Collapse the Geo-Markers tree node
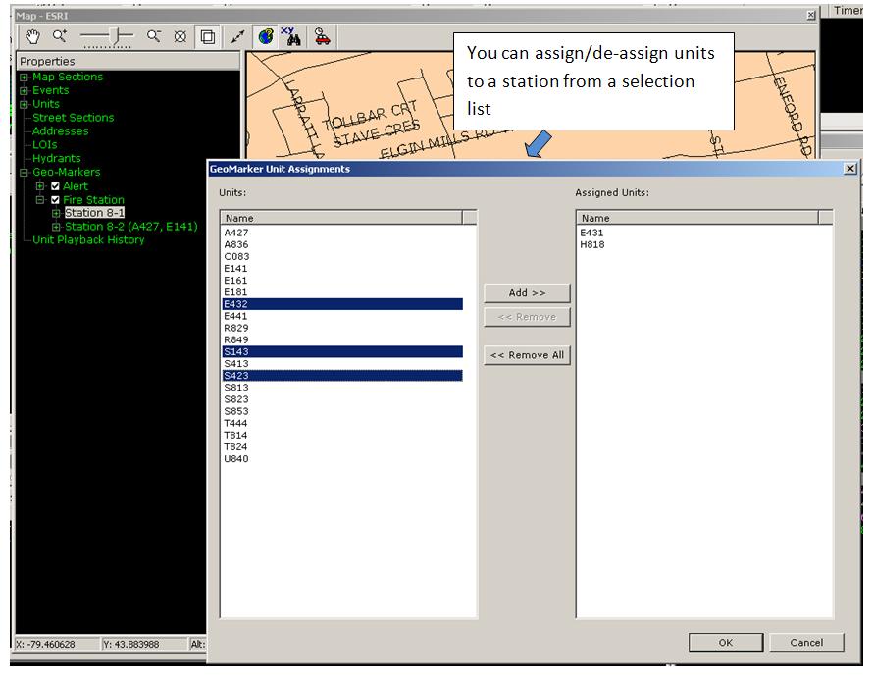Screen dimensions: 874x677 click(x=25, y=173)
